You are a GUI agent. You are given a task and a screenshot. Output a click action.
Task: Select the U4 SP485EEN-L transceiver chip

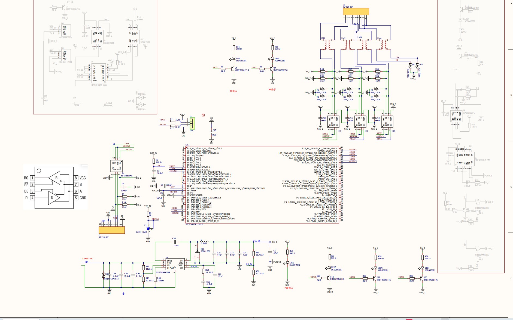click(x=116, y=166)
